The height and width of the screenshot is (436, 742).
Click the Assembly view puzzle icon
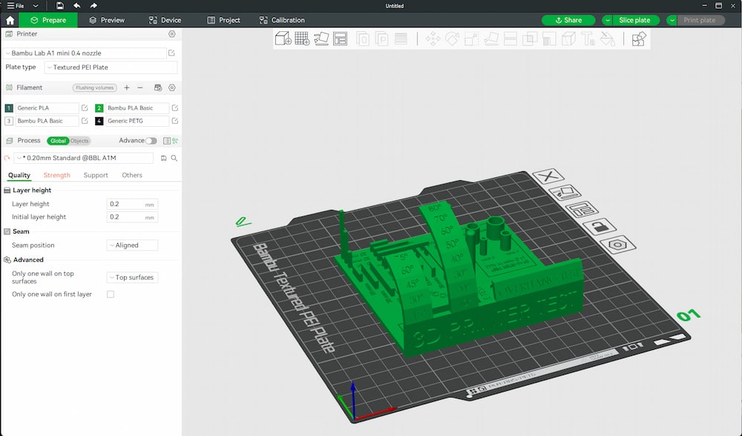point(638,39)
